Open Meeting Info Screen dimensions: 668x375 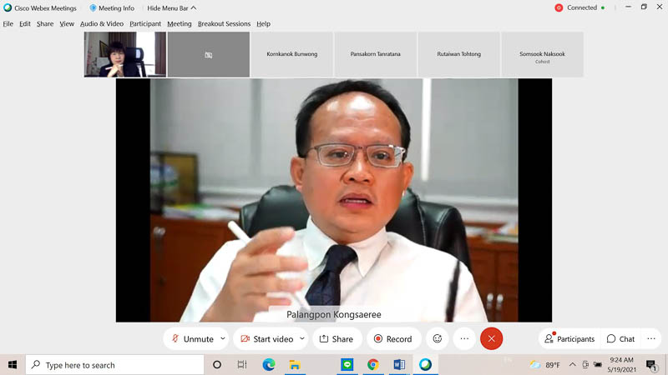(112, 8)
